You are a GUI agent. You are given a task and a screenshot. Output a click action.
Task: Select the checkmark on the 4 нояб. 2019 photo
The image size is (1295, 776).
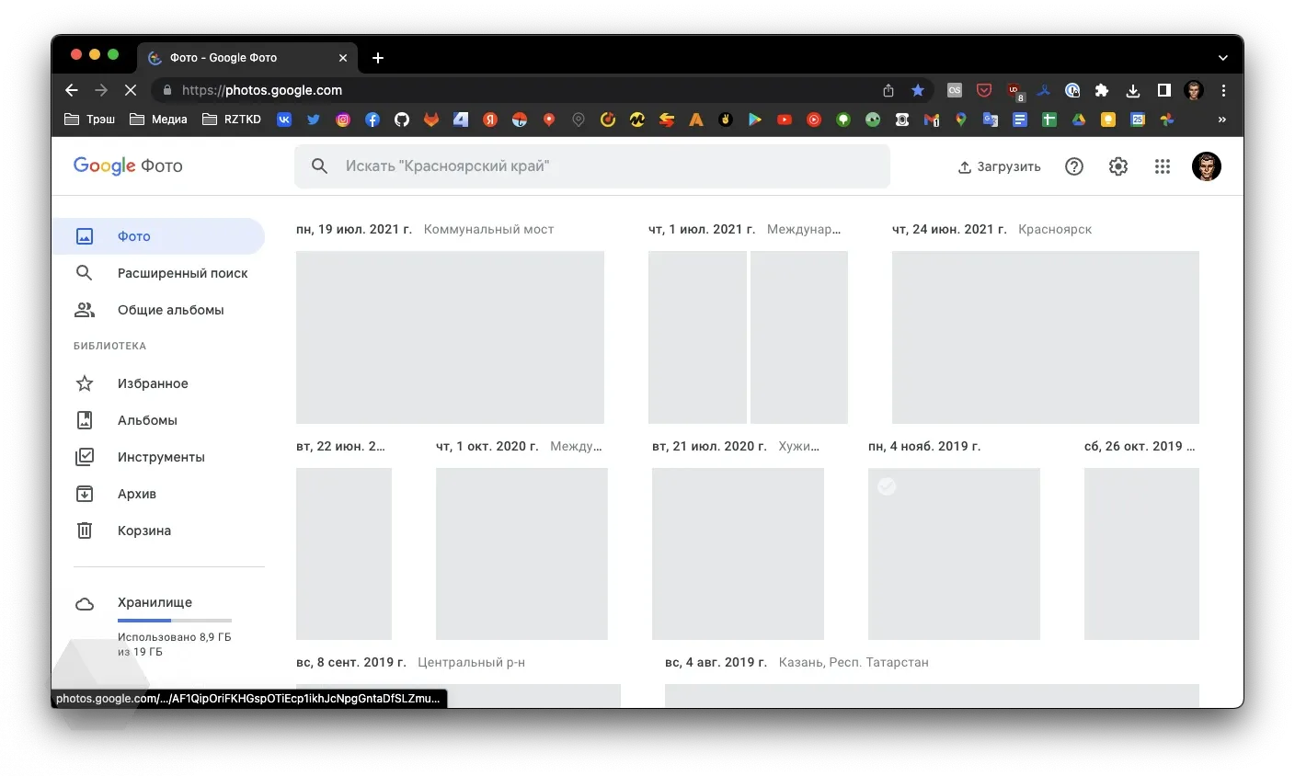point(887,486)
